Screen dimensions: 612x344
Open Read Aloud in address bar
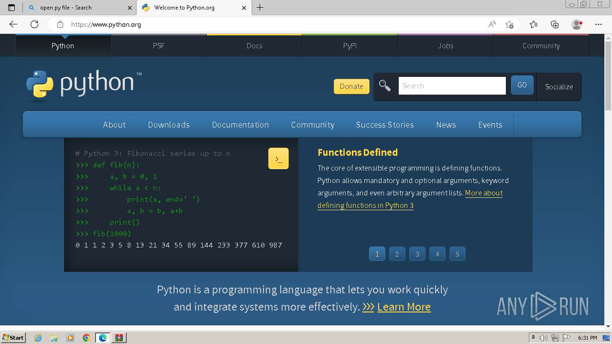click(492, 24)
